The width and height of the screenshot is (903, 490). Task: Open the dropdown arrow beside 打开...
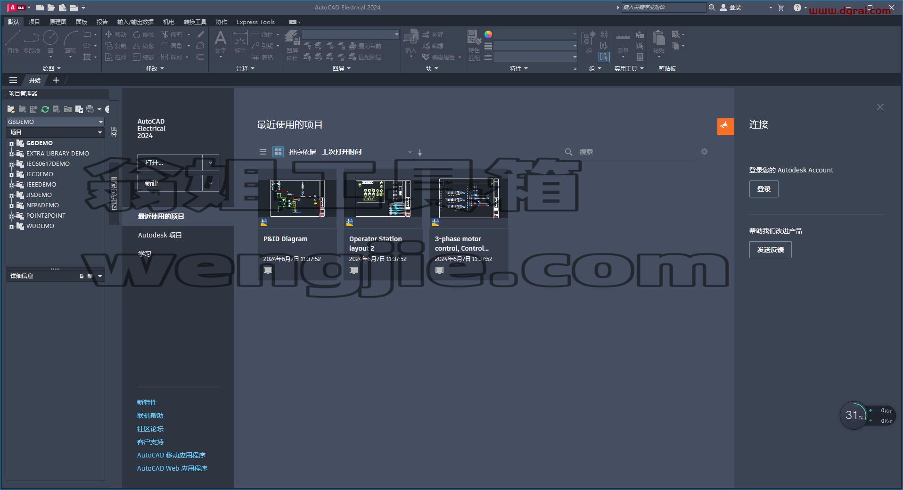(x=211, y=163)
